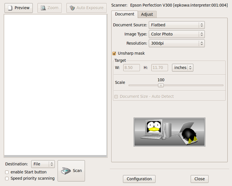
Task: Click the Scale slider handle
Action: point(161,86)
